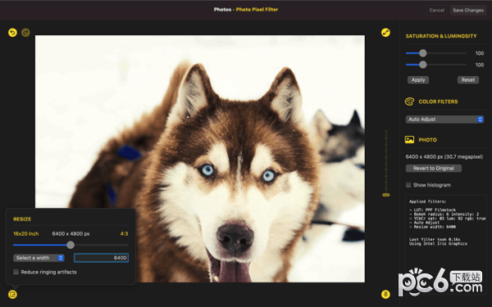Reset the saturation and luminosity values
Screen dimensions: 492x307
pyautogui.click(x=468, y=80)
